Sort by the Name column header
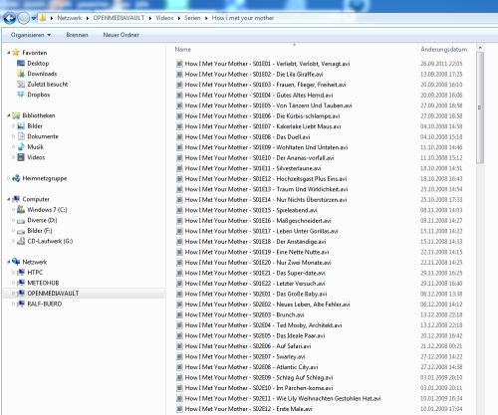The image size is (498, 415). (183, 50)
